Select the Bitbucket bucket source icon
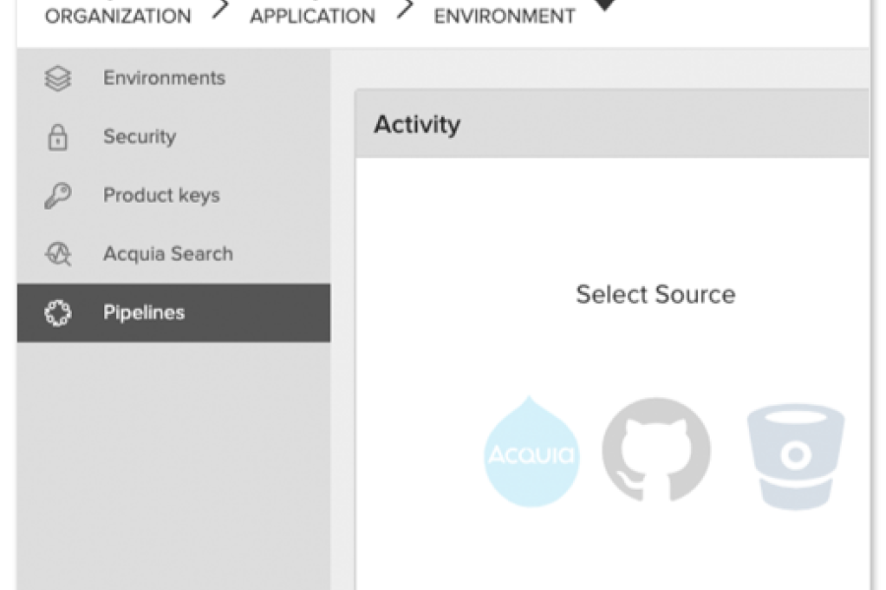Viewport: 886px width, 590px height. [x=794, y=454]
